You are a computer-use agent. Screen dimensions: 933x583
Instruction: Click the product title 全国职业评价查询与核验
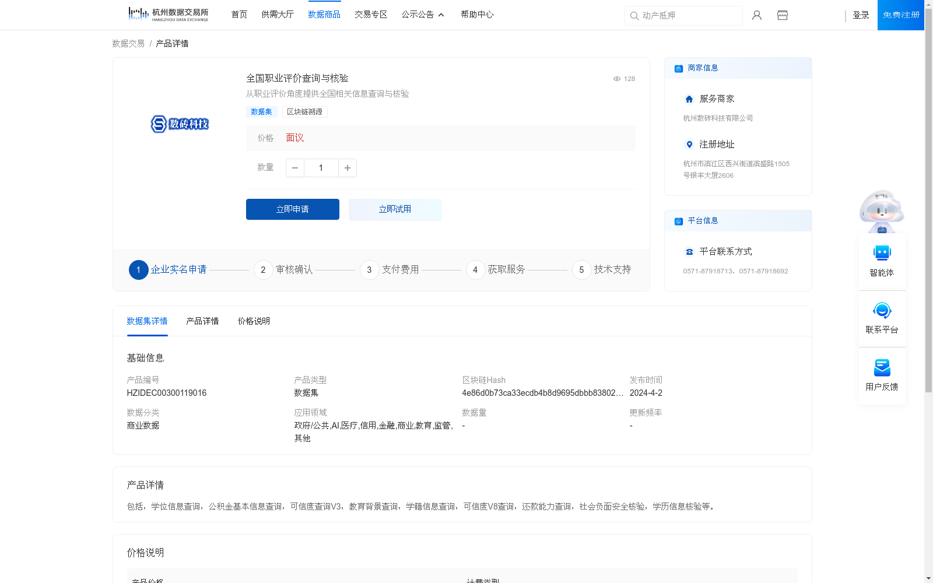click(297, 78)
